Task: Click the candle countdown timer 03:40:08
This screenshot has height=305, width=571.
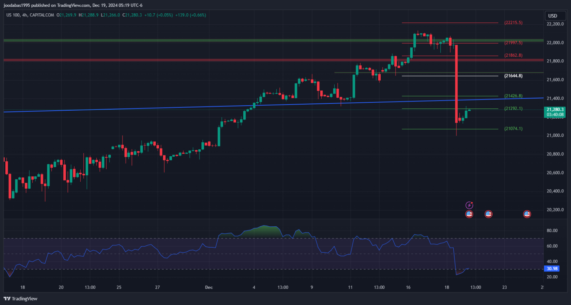Action: 555,114
